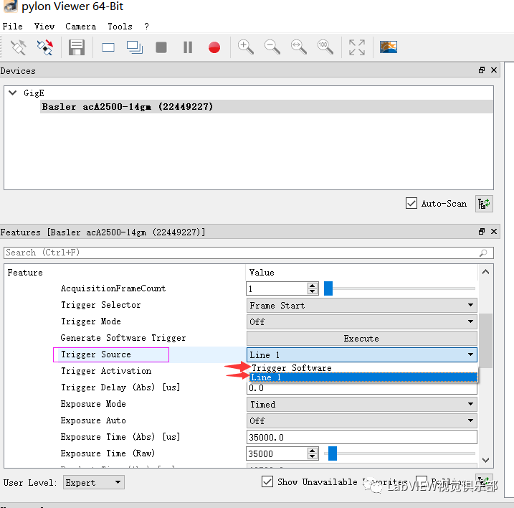Click the search magnifier icon in Features
514x508 pixels.
click(483, 253)
